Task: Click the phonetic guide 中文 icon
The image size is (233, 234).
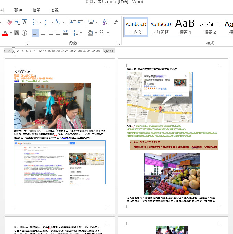Action: click(x=17, y=22)
